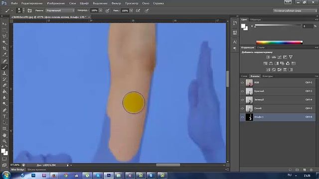This screenshot has width=319, height=179.
Task: Toggle visibility of Синий channel
Action: 242,108
